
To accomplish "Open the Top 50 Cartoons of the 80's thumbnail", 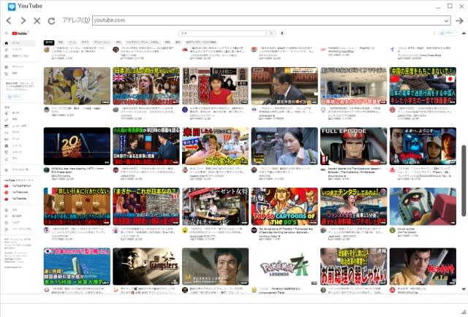I will coord(284,207).
